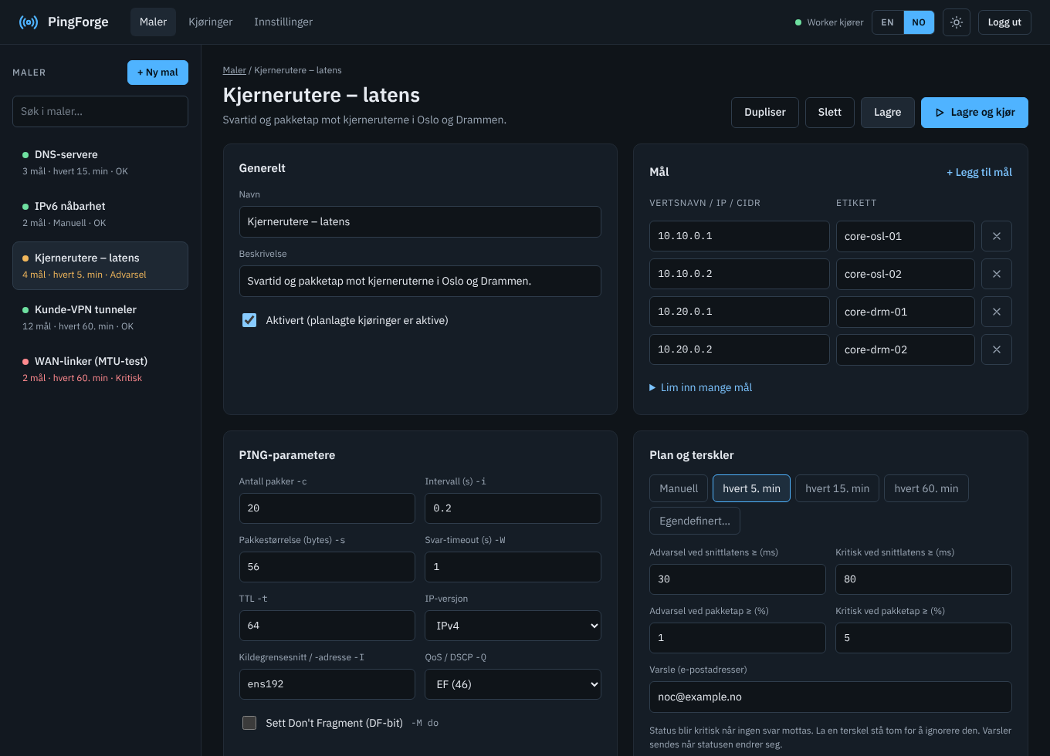
Task: Delete the core-drm-02 target row
Action: click(997, 349)
